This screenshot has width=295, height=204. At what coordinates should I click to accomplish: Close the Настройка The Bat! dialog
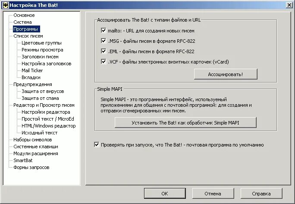(289, 5)
